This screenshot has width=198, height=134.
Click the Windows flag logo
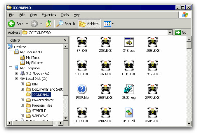[185, 15]
